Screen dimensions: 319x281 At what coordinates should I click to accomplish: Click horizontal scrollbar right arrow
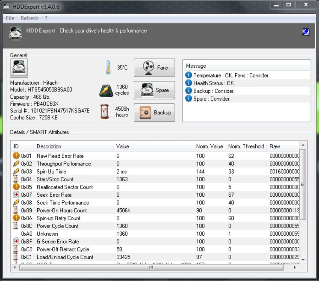pos(295,267)
